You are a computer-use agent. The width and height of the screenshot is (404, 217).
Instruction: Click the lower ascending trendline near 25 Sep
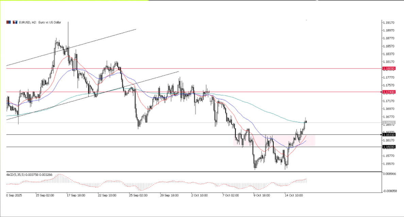tap(136, 85)
